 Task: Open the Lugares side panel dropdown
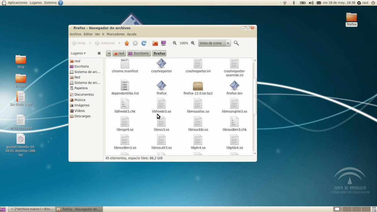click(x=78, y=53)
